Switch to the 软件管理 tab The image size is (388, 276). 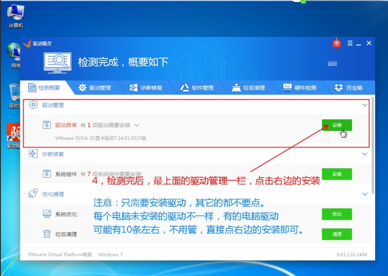tap(197, 88)
